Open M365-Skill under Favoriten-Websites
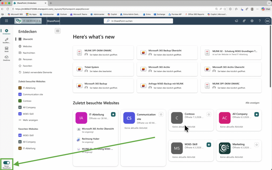This screenshot has height=170, width=272. point(28,135)
